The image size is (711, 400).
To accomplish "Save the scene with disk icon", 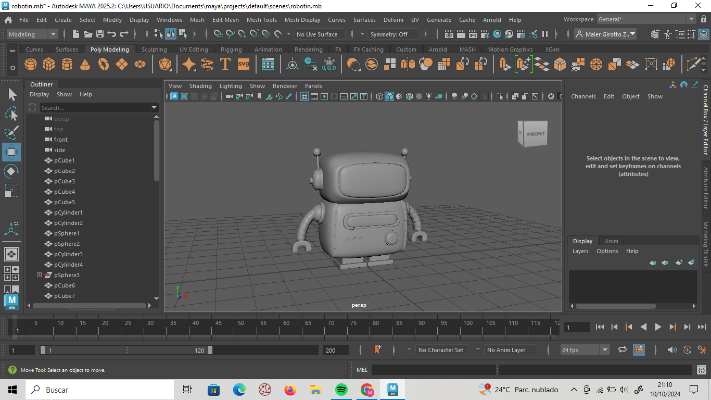I will [x=99, y=34].
